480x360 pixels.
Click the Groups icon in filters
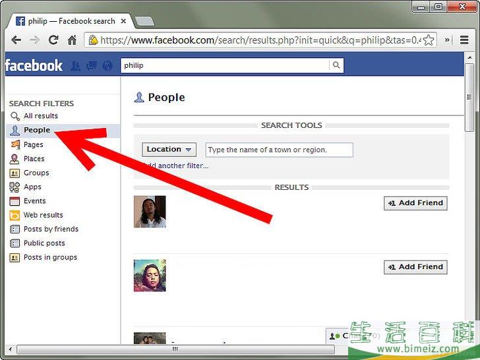(x=15, y=173)
